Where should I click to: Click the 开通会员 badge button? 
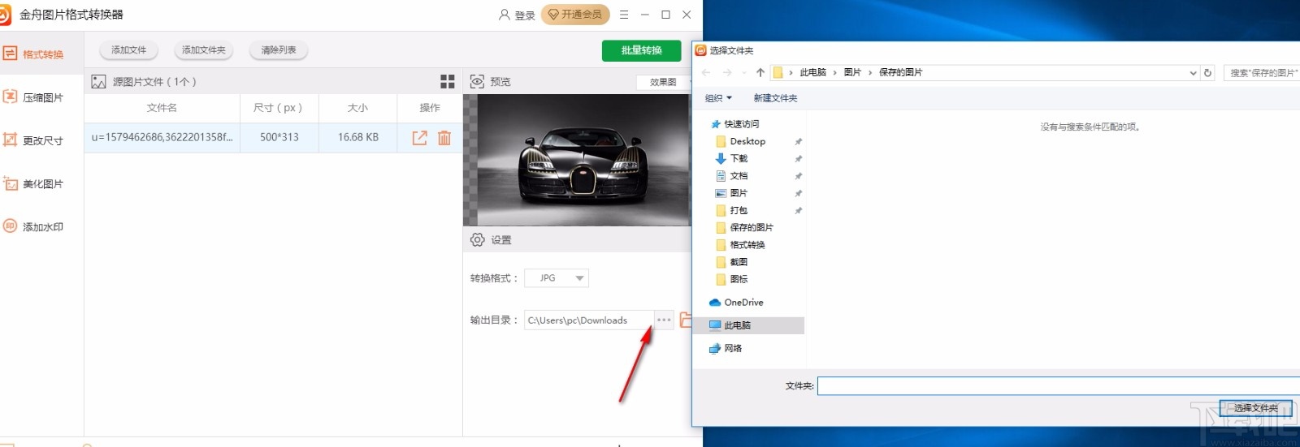tap(575, 15)
